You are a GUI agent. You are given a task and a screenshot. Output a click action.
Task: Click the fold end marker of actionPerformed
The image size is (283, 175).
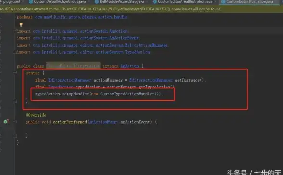[x=15, y=136]
